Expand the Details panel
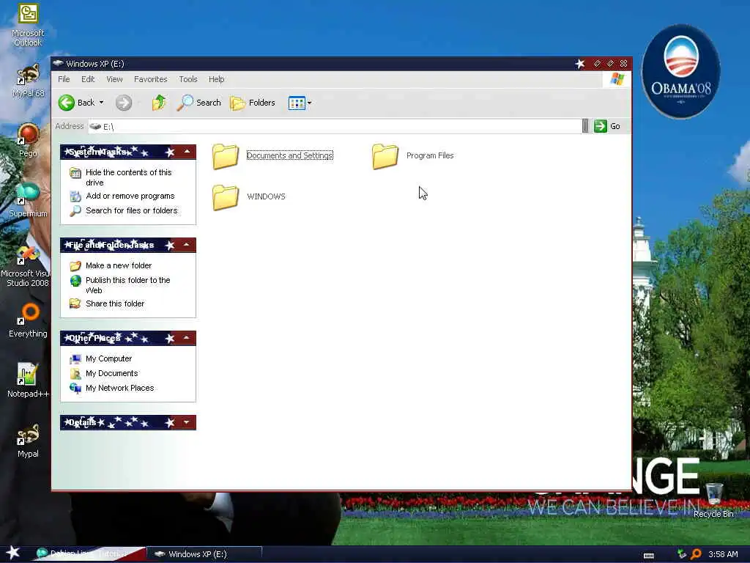The width and height of the screenshot is (750, 563). 187,422
